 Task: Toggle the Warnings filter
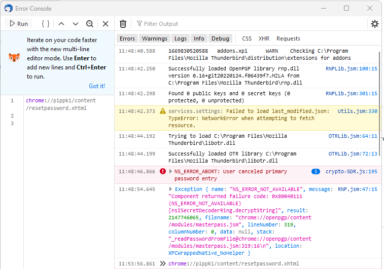(x=155, y=39)
